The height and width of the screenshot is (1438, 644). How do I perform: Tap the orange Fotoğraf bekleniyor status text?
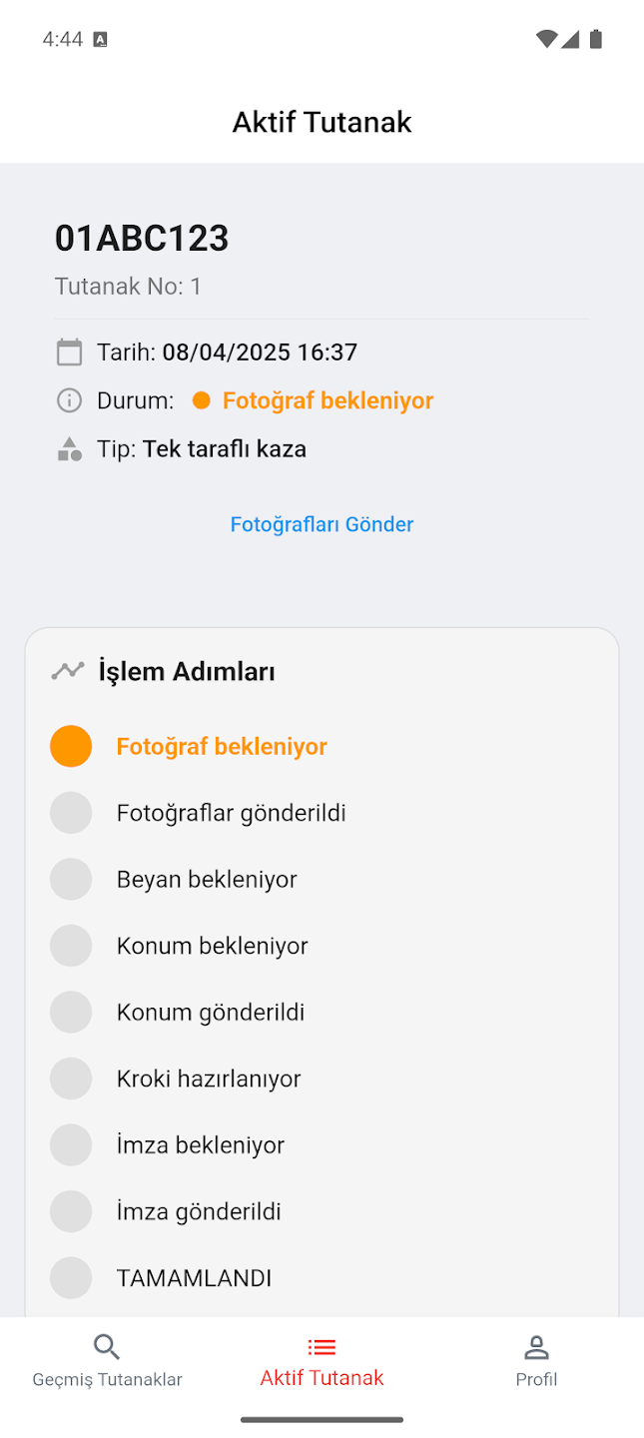tap(327, 400)
